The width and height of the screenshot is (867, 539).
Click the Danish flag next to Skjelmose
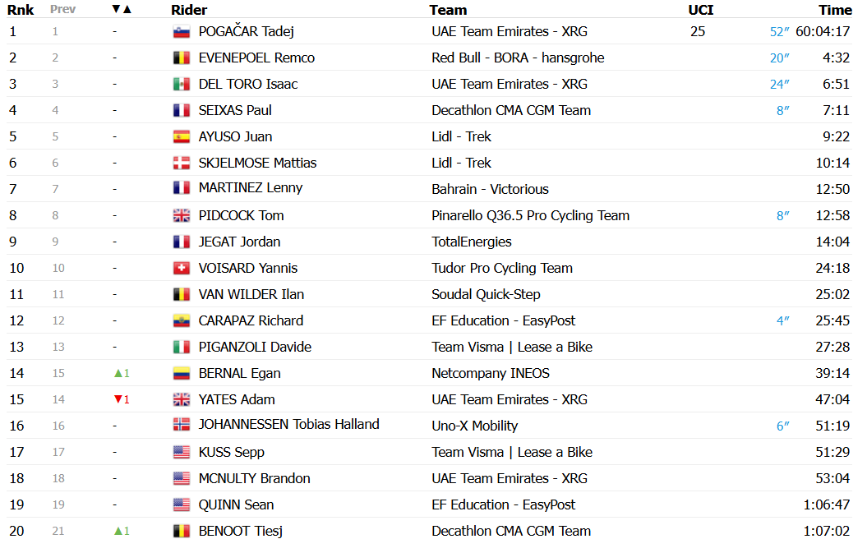click(x=182, y=163)
